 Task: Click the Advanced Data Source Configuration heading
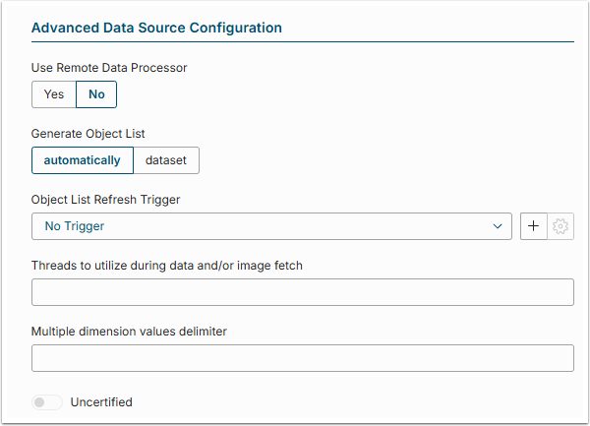click(x=156, y=29)
